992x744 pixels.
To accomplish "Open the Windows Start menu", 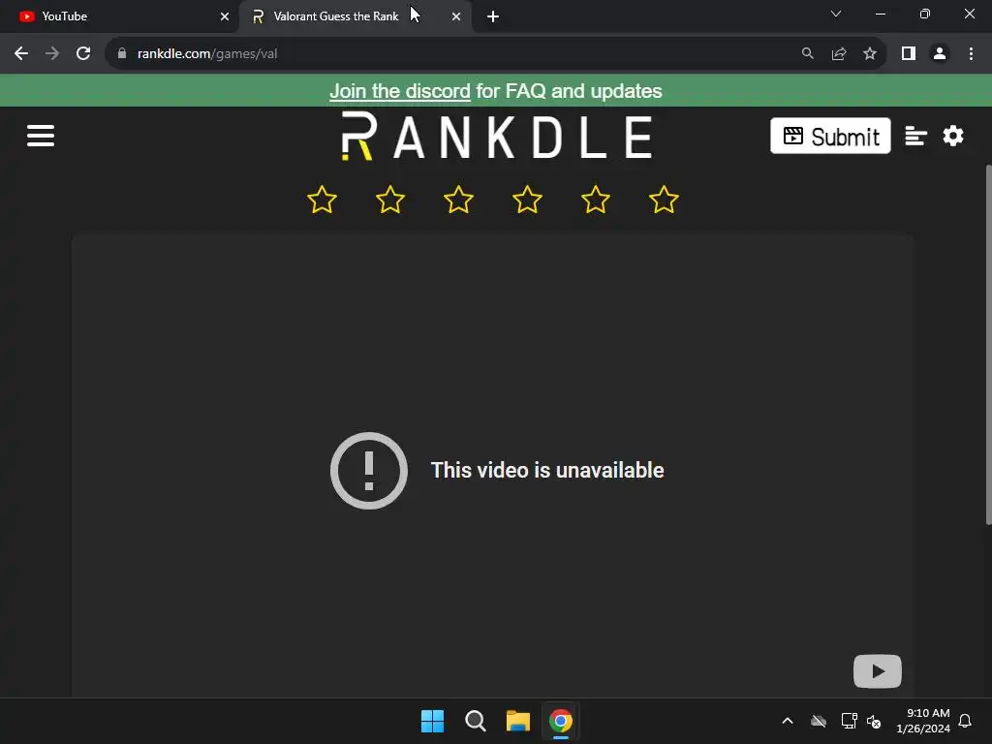I will (x=433, y=721).
